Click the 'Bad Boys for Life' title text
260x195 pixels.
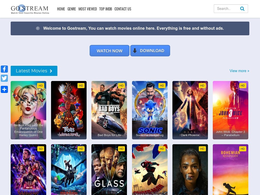pyautogui.click(x=109, y=135)
